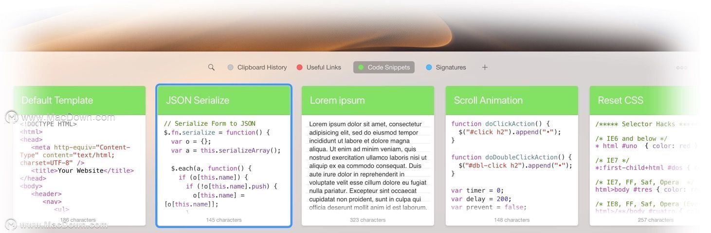Click the "Scroll Animation" header title
The image size is (711, 233).
pyautogui.click(x=488, y=100)
